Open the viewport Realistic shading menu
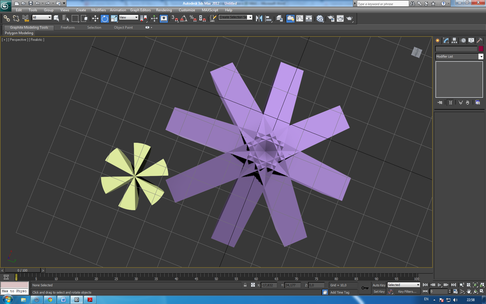The width and height of the screenshot is (486, 304). pos(36,40)
